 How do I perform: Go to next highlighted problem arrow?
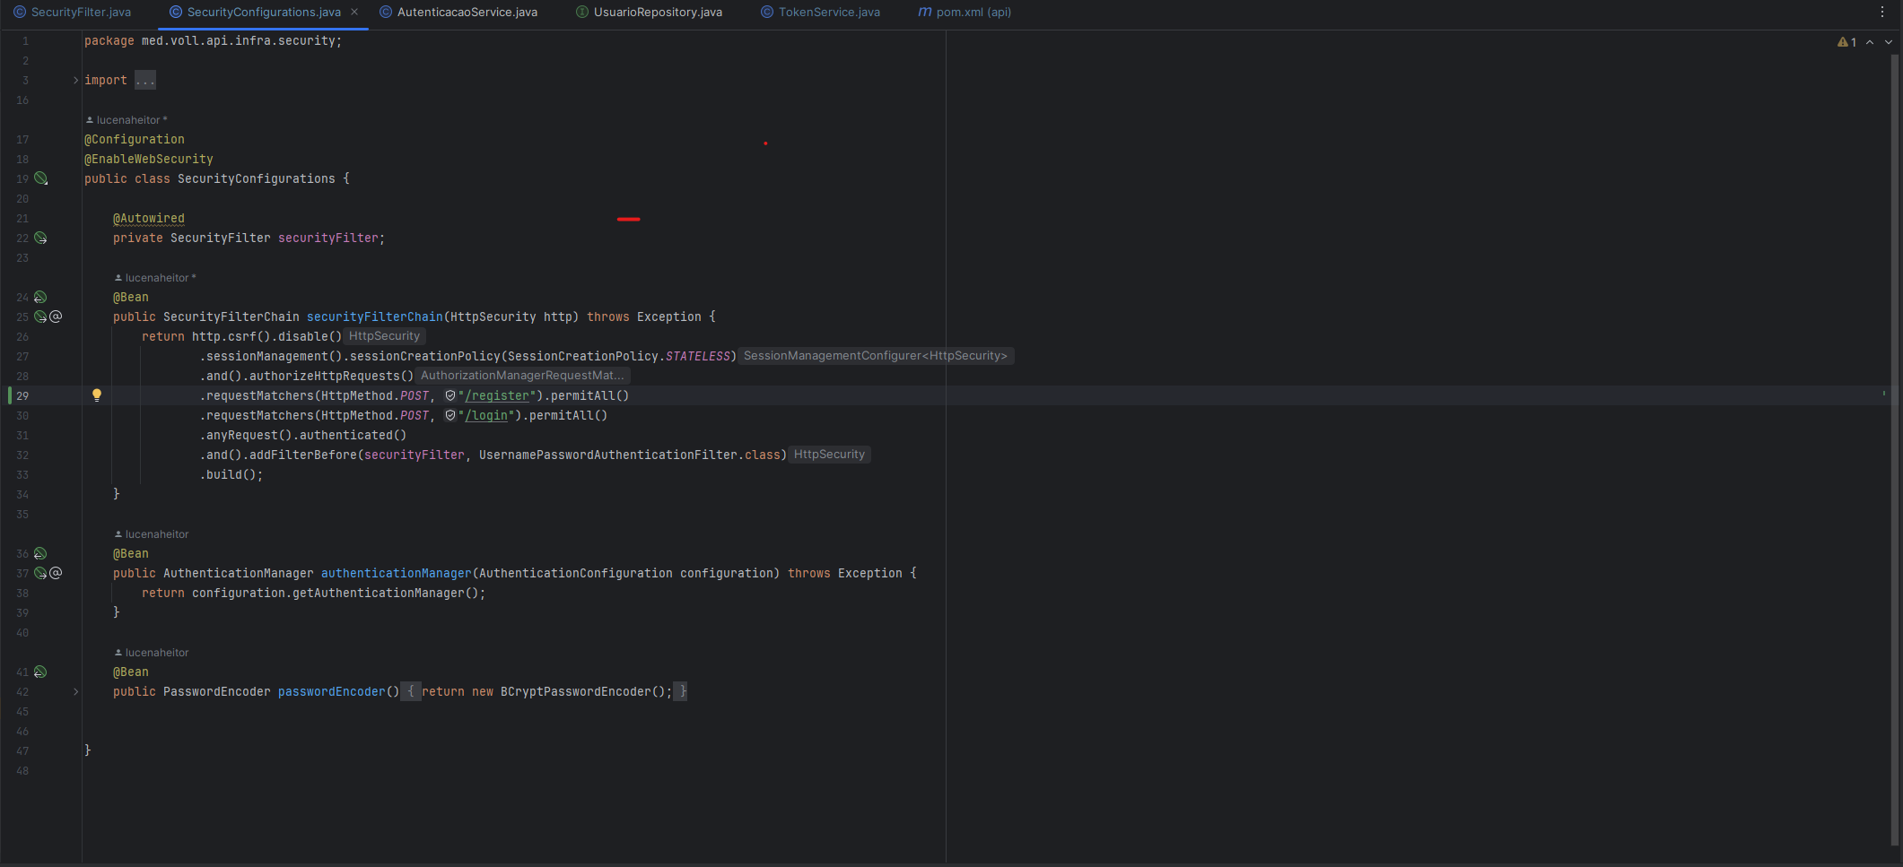pyautogui.click(x=1889, y=42)
